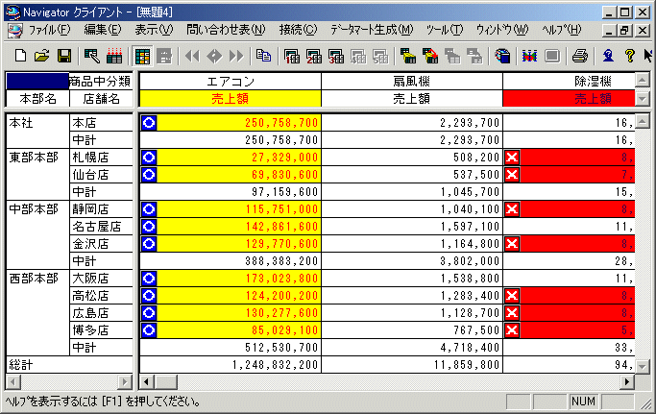Image resolution: width=656 pixels, height=414 pixels.
Task: Open the ヘルプ(H) menu
Action: tap(562, 30)
